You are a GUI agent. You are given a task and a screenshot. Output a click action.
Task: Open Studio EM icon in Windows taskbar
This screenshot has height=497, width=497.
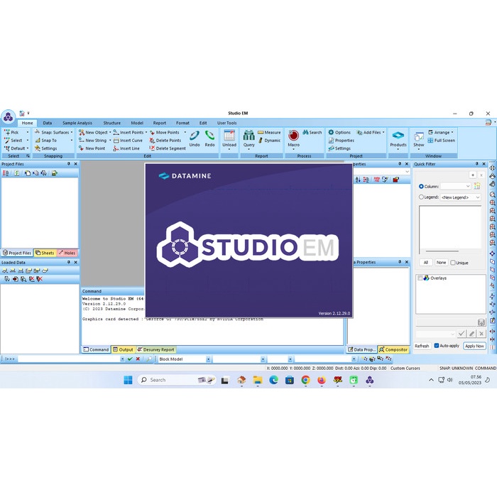370,380
